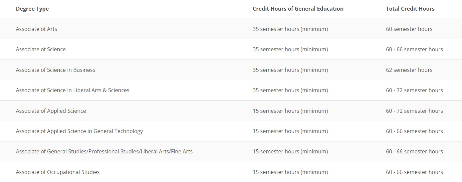Select the Associate of Occupational Studies degree name

click(x=58, y=172)
